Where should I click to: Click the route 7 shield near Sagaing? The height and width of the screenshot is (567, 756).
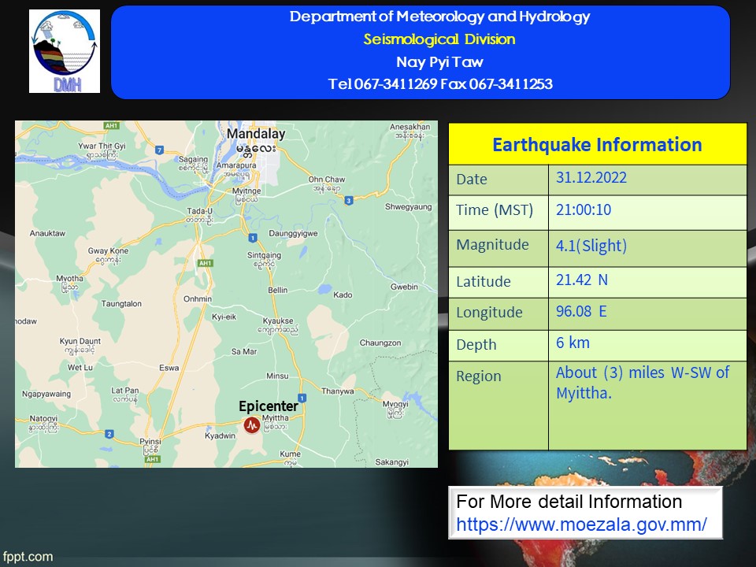point(160,150)
